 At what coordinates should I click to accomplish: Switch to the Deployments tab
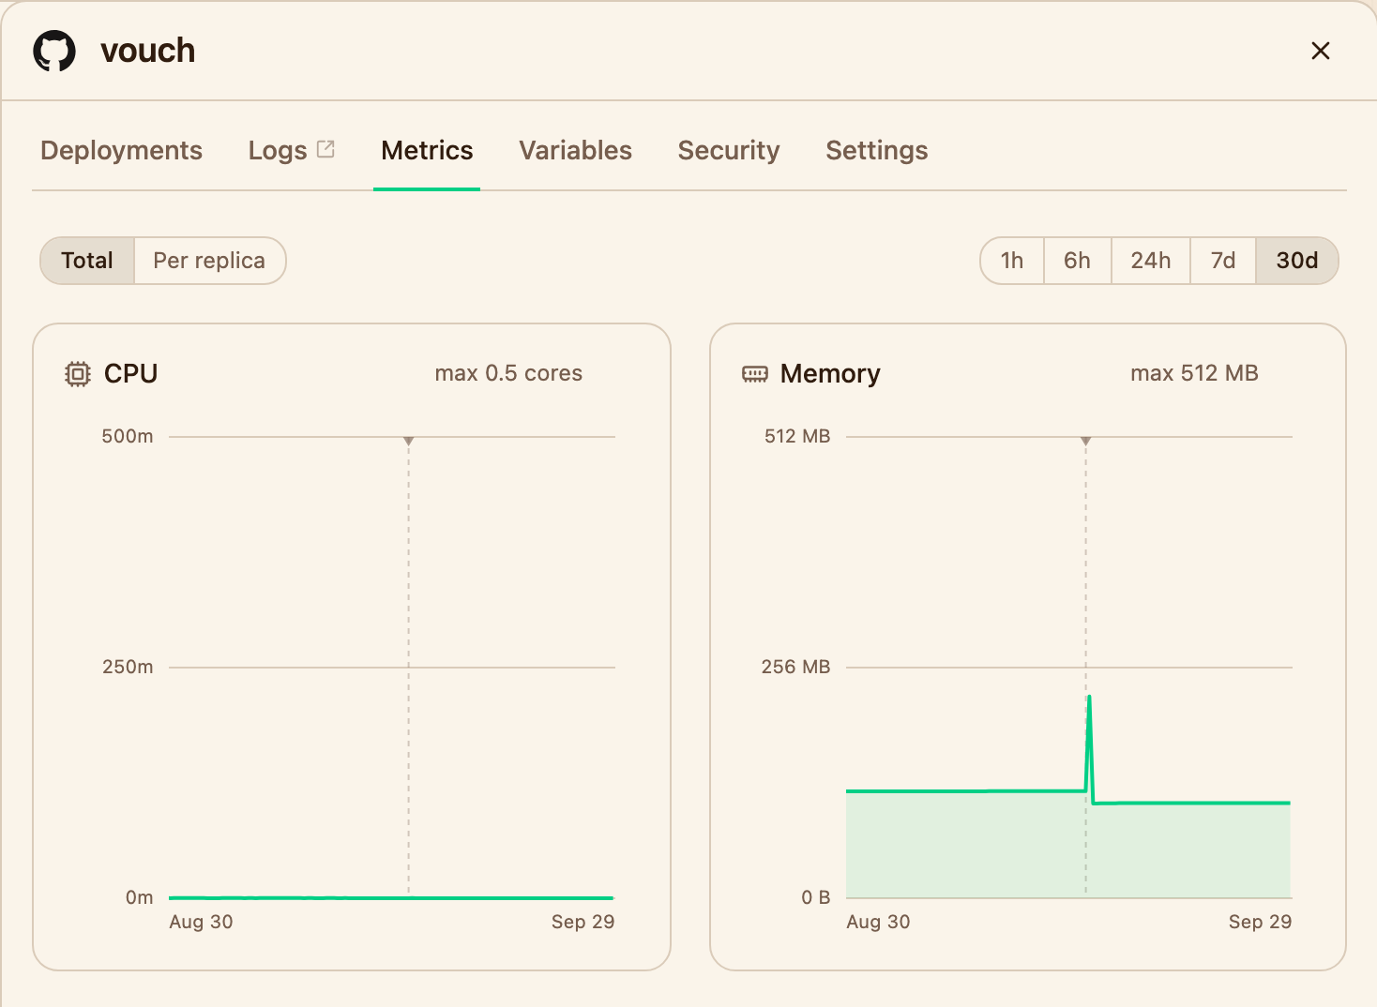tap(121, 150)
